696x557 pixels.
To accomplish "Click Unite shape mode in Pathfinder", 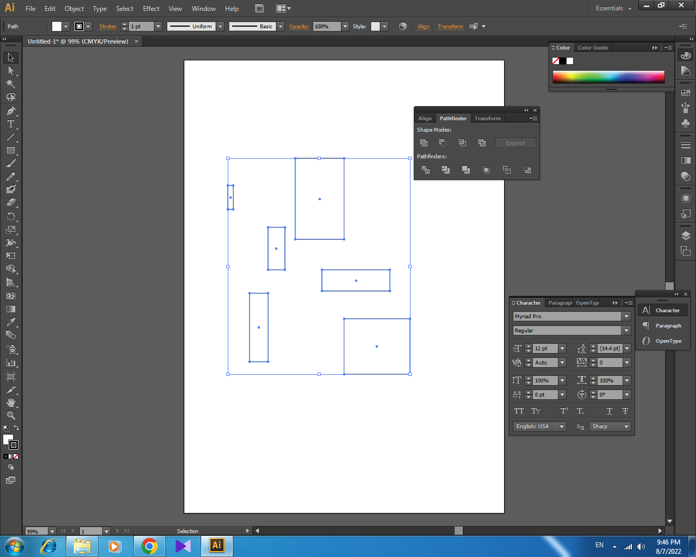I will click(424, 143).
